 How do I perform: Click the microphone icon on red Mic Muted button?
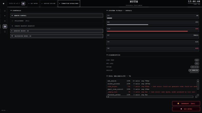(x=181, y=109)
